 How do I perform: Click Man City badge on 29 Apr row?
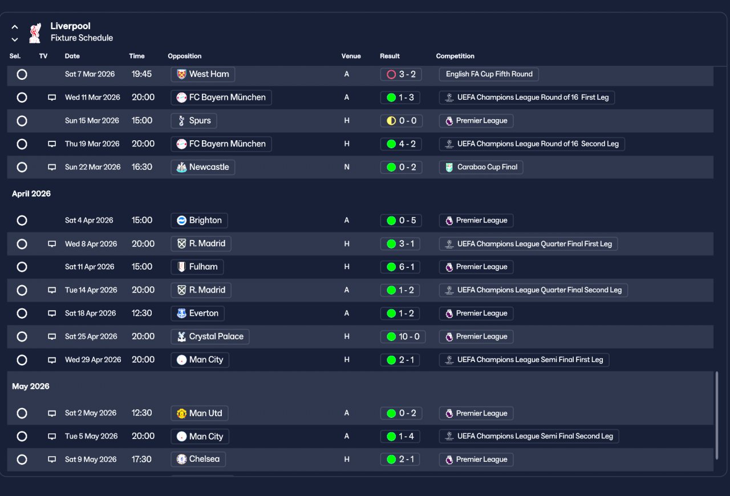coord(181,360)
